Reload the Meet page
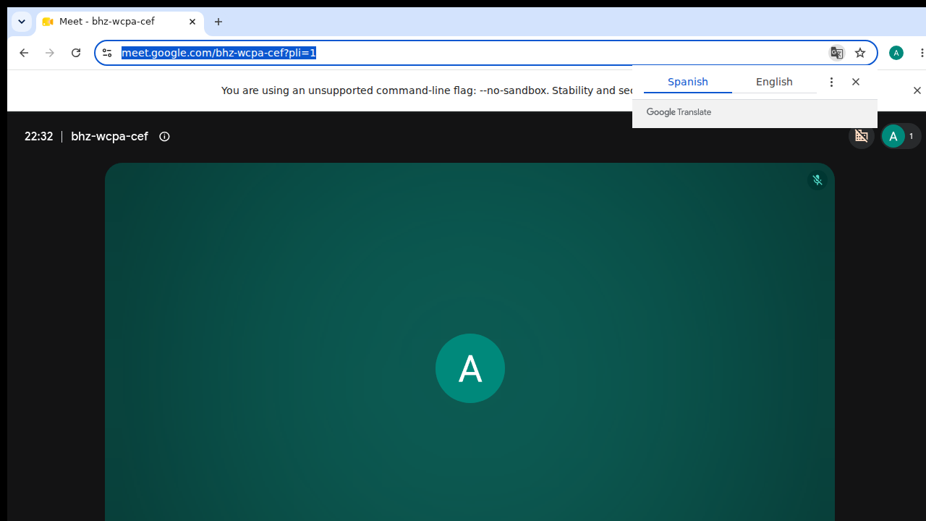The image size is (926, 521). [x=76, y=53]
